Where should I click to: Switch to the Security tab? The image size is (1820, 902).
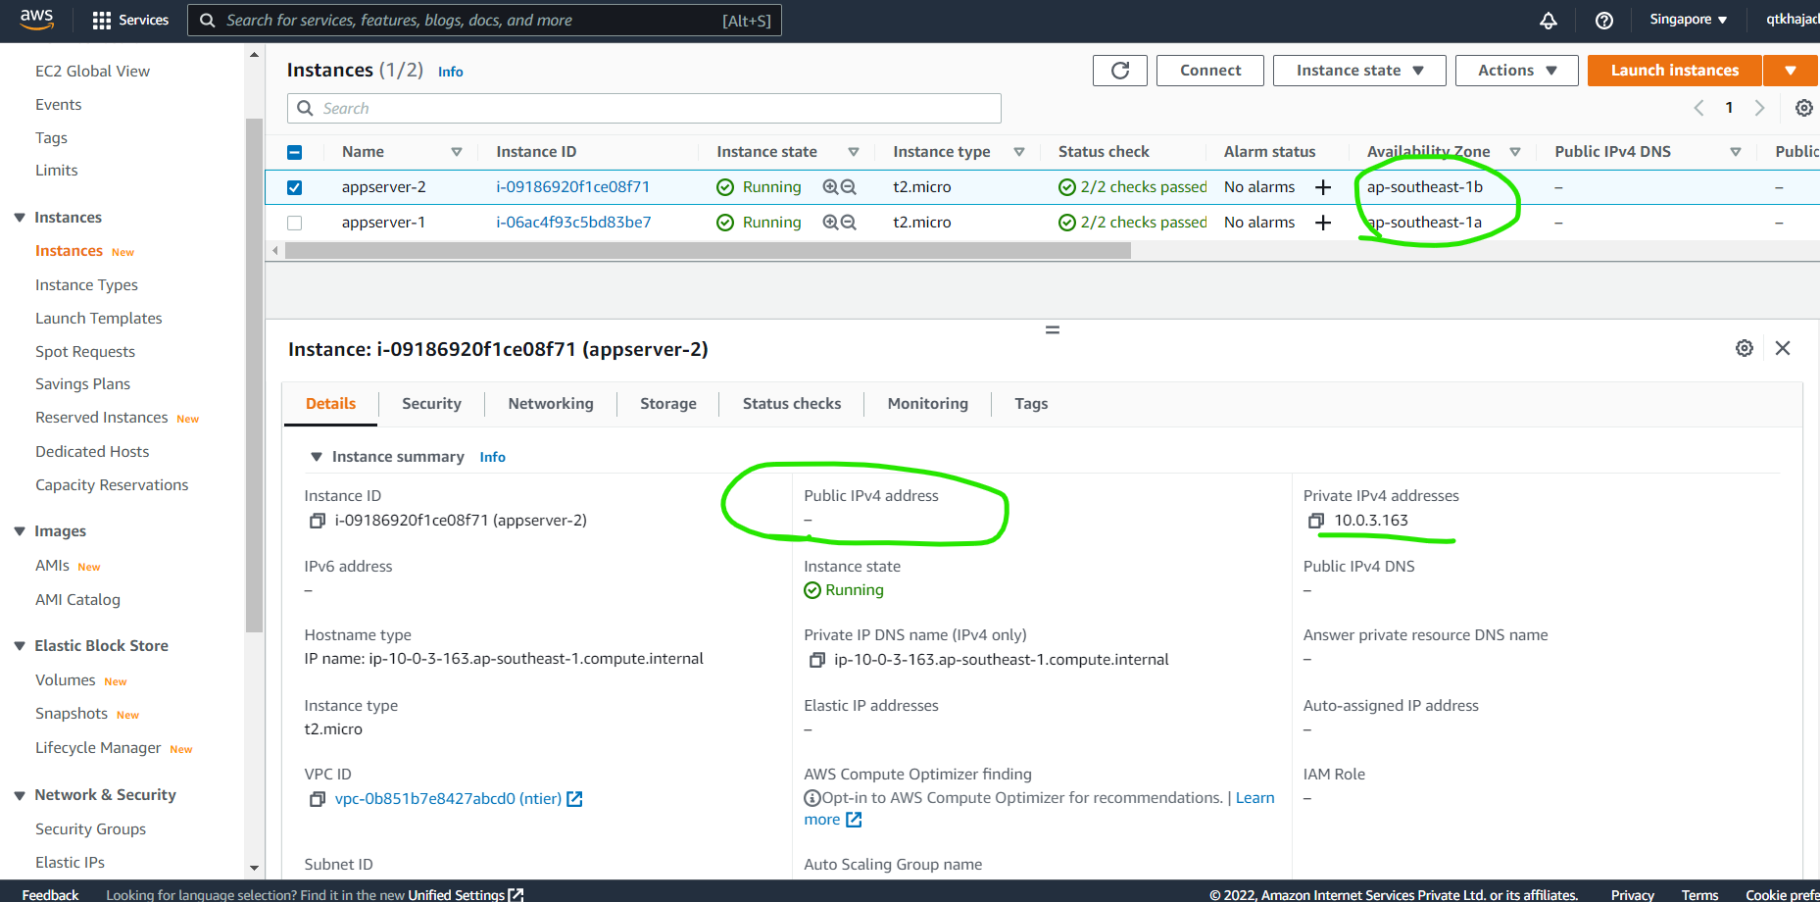(x=431, y=404)
